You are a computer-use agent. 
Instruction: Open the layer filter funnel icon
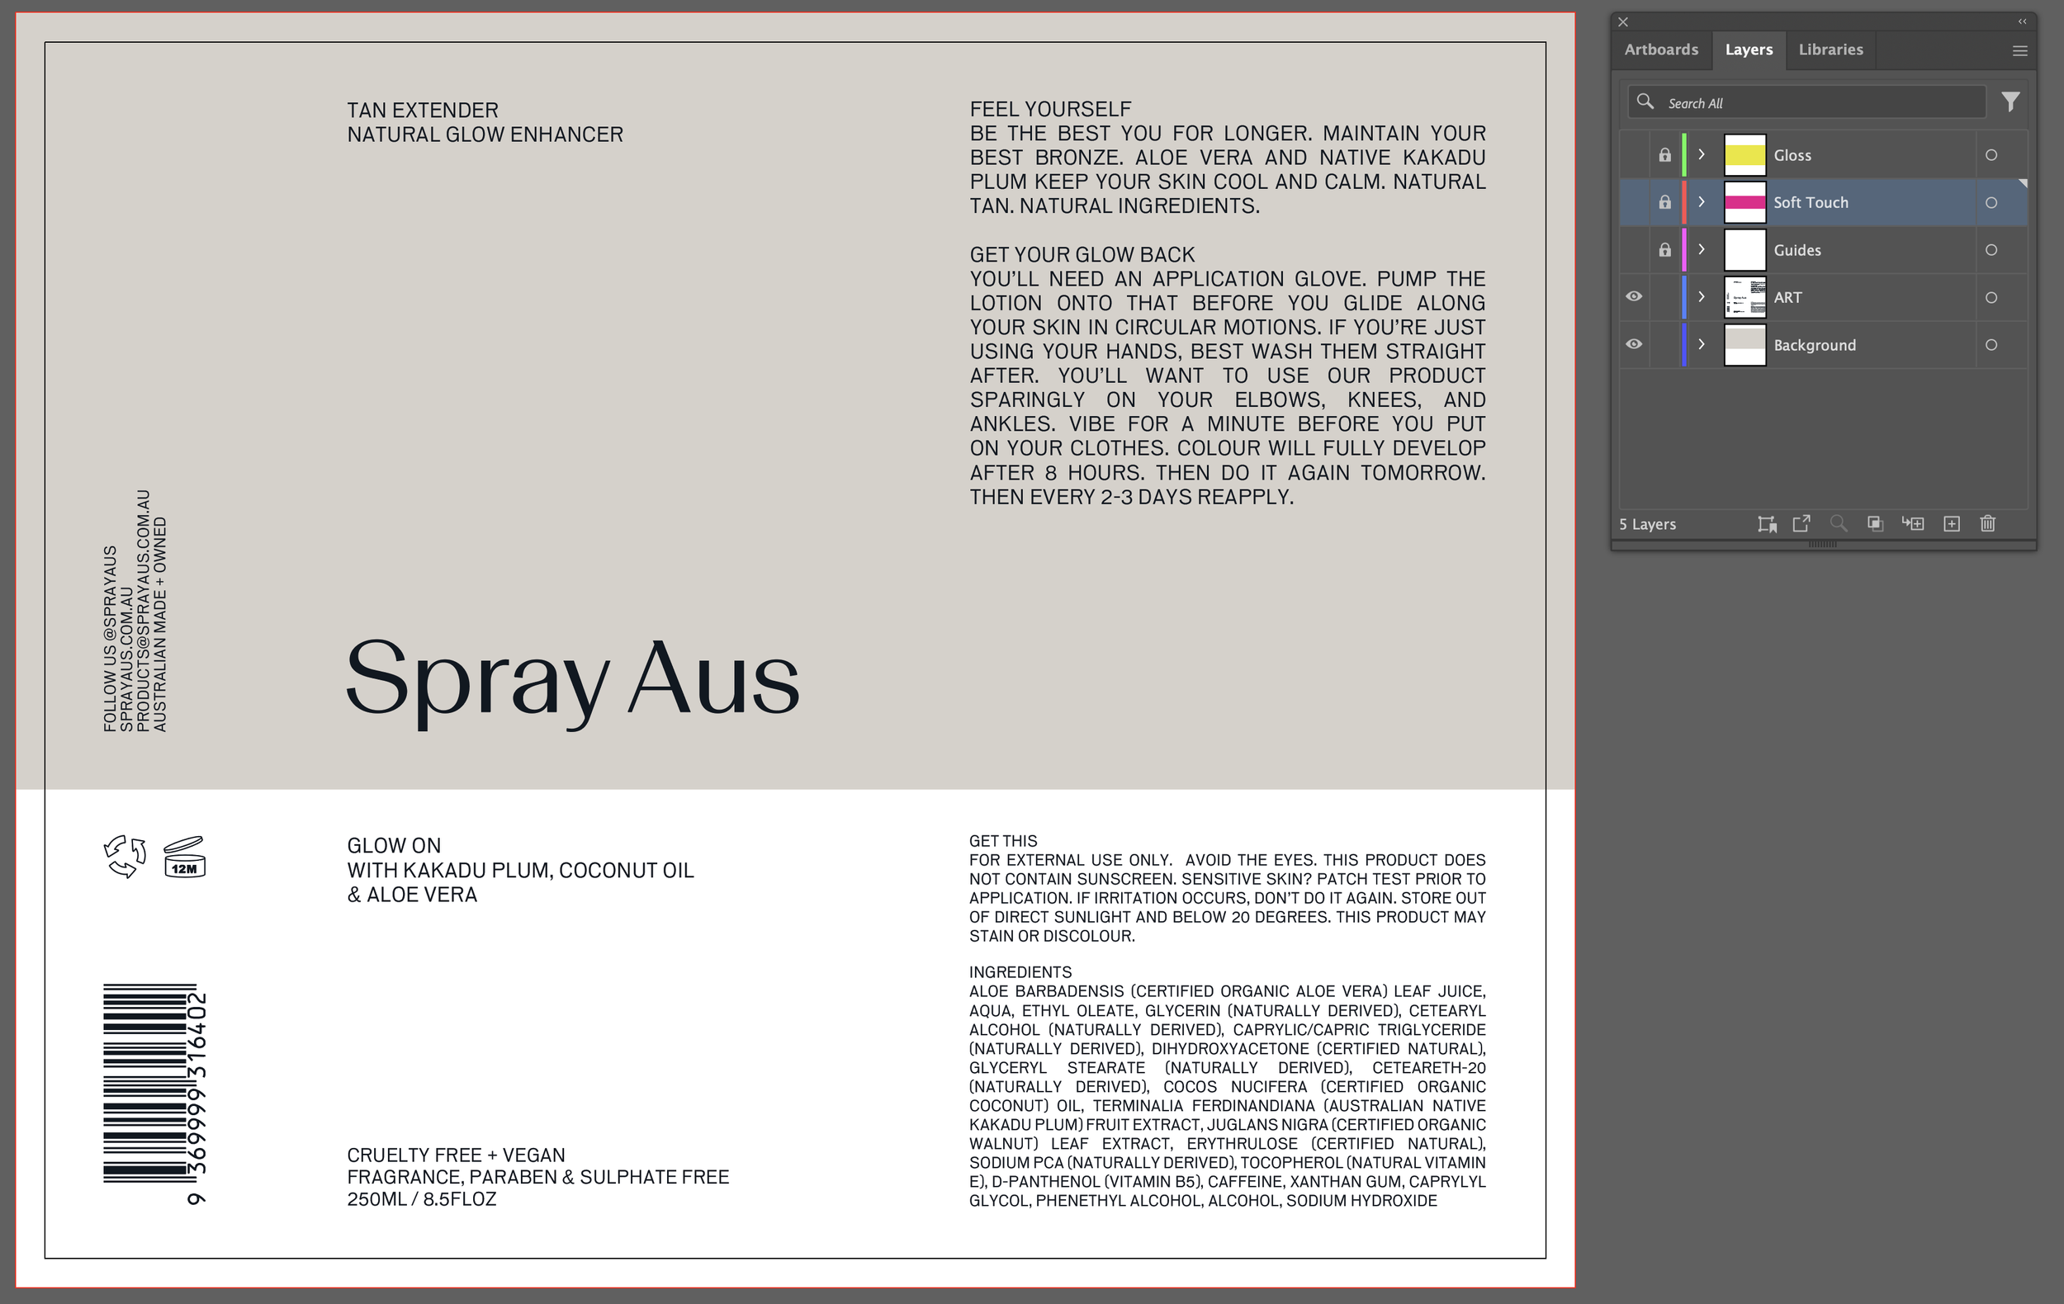[2010, 102]
